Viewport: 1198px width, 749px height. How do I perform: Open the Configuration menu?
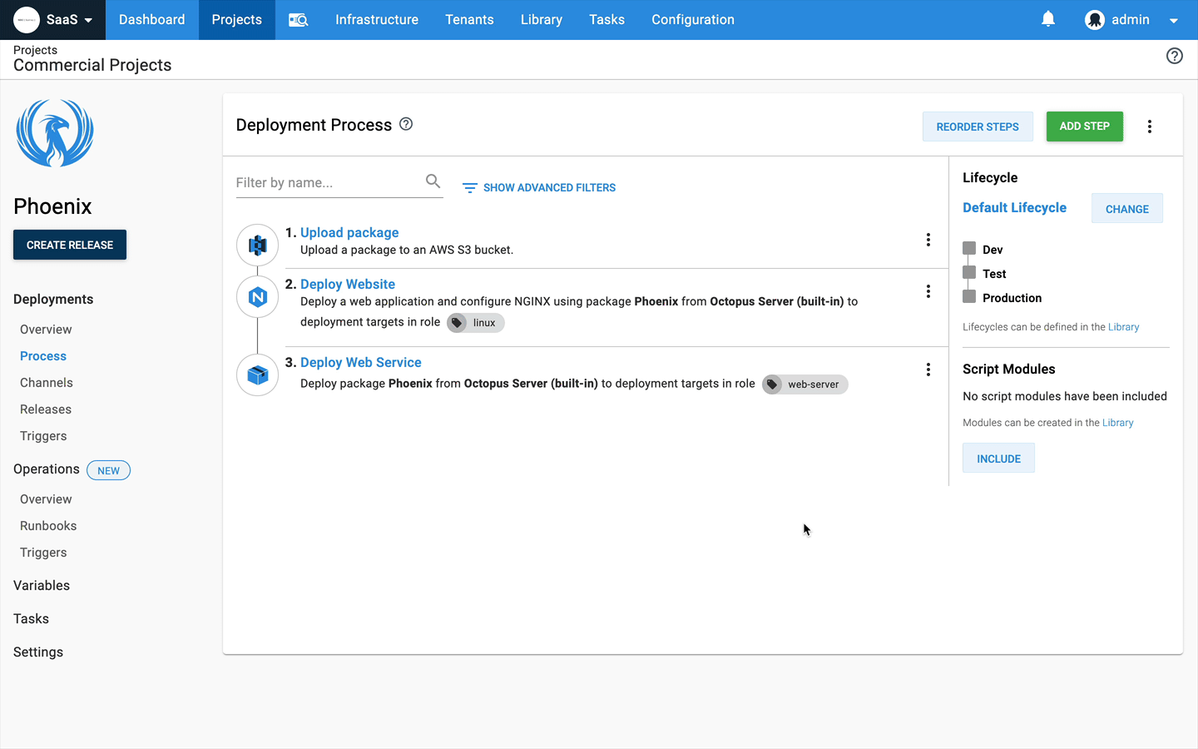click(x=693, y=20)
